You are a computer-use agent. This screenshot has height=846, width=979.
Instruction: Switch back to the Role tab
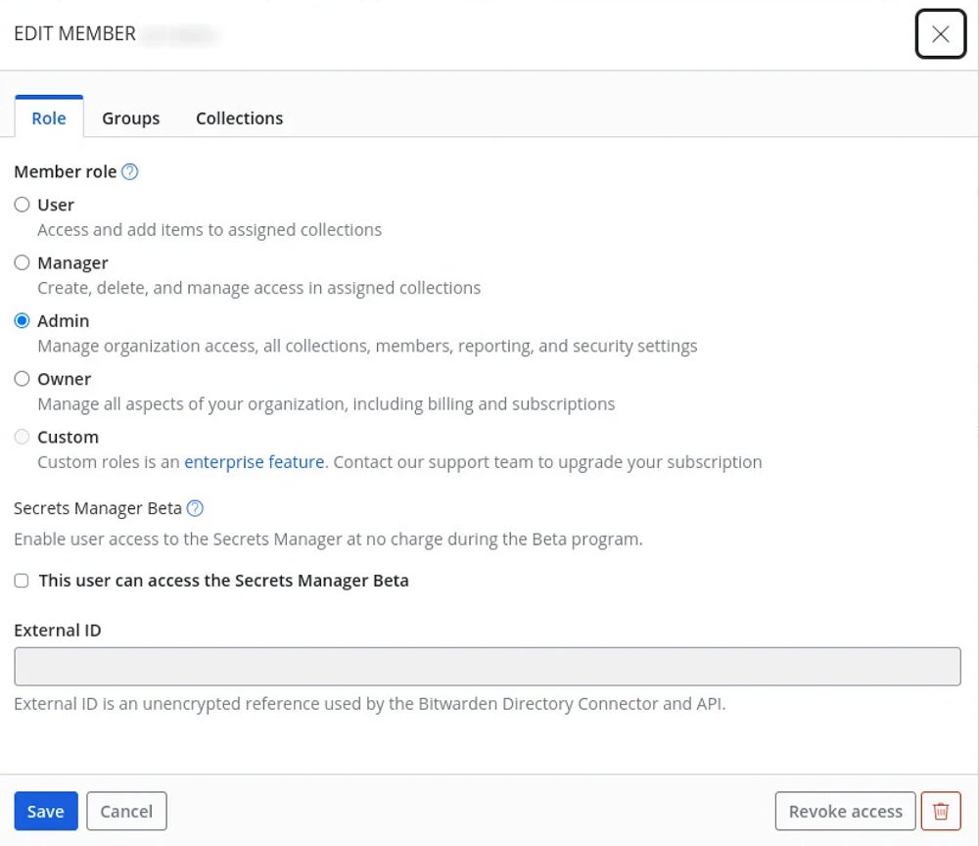point(48,117)
